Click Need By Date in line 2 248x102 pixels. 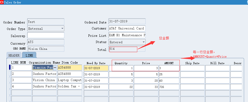[x=96, y=74]
